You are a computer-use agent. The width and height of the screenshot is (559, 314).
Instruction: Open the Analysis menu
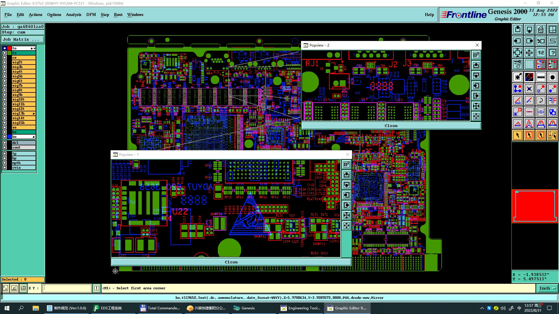coord(73,15)
